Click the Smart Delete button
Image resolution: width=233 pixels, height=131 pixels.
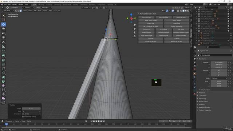pos(177,20)
